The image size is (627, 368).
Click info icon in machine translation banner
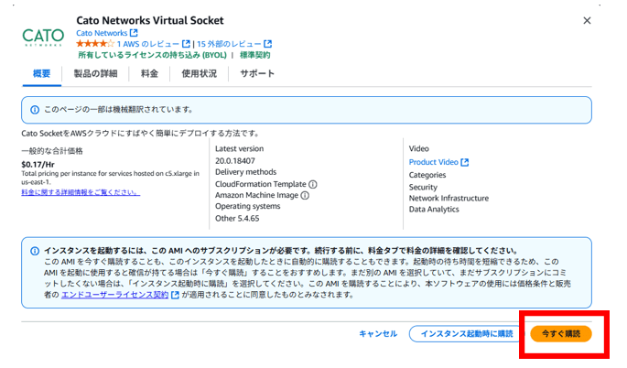35,110
